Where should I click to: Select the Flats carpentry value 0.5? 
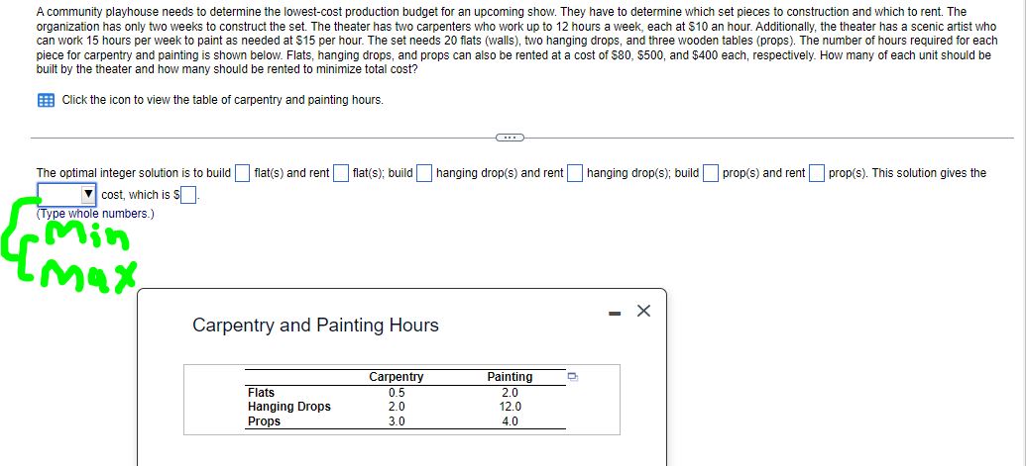click(397, 393)
